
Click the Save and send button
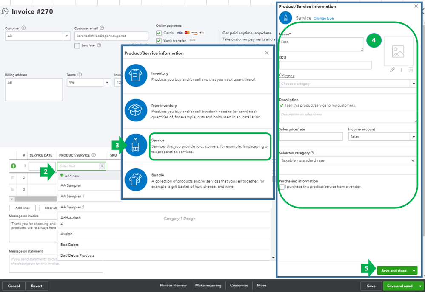[x=400, y=286]
